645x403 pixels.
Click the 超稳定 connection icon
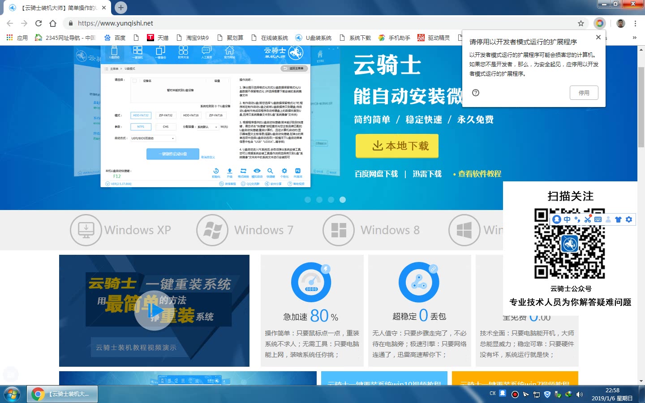pyautogui.click(x=419, y=282)
